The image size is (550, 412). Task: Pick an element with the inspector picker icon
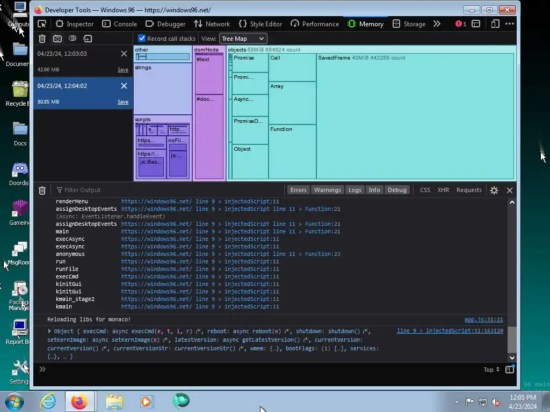42,24
